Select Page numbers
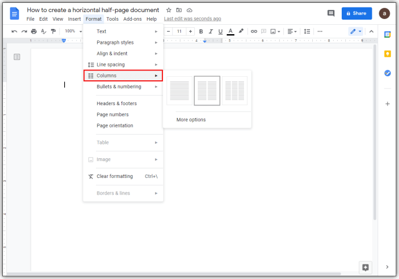Viewport: 399px width, 279px height. (x=123, y=114)
